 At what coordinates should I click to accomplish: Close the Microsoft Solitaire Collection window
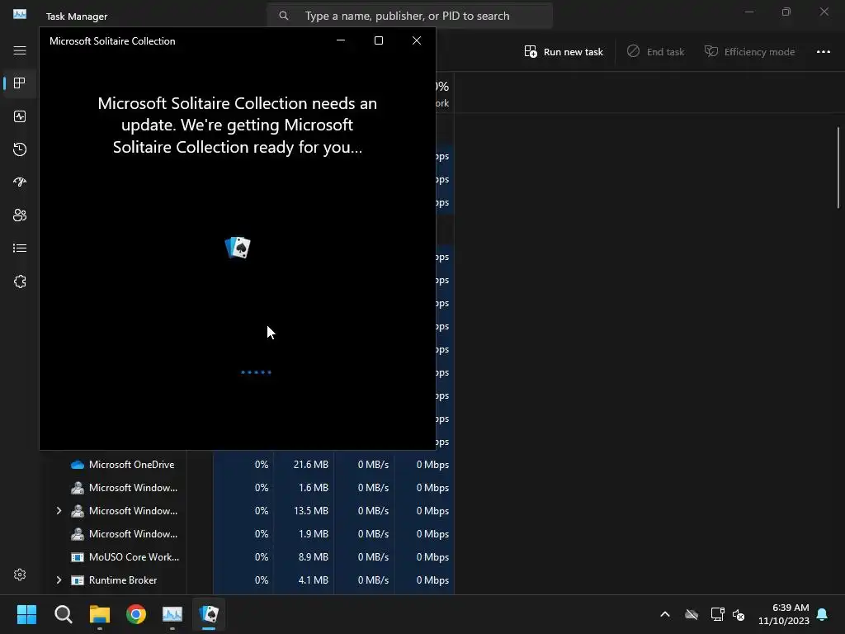tap(417, 40)
